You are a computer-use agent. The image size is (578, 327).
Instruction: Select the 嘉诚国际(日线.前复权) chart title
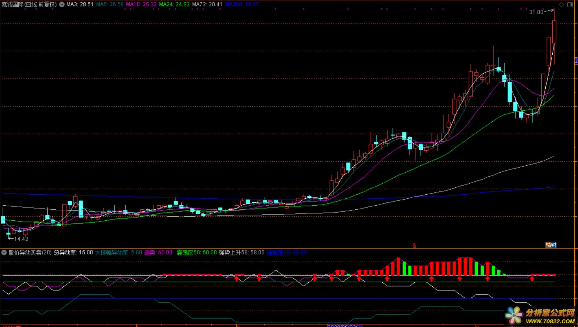coord(29,4)
